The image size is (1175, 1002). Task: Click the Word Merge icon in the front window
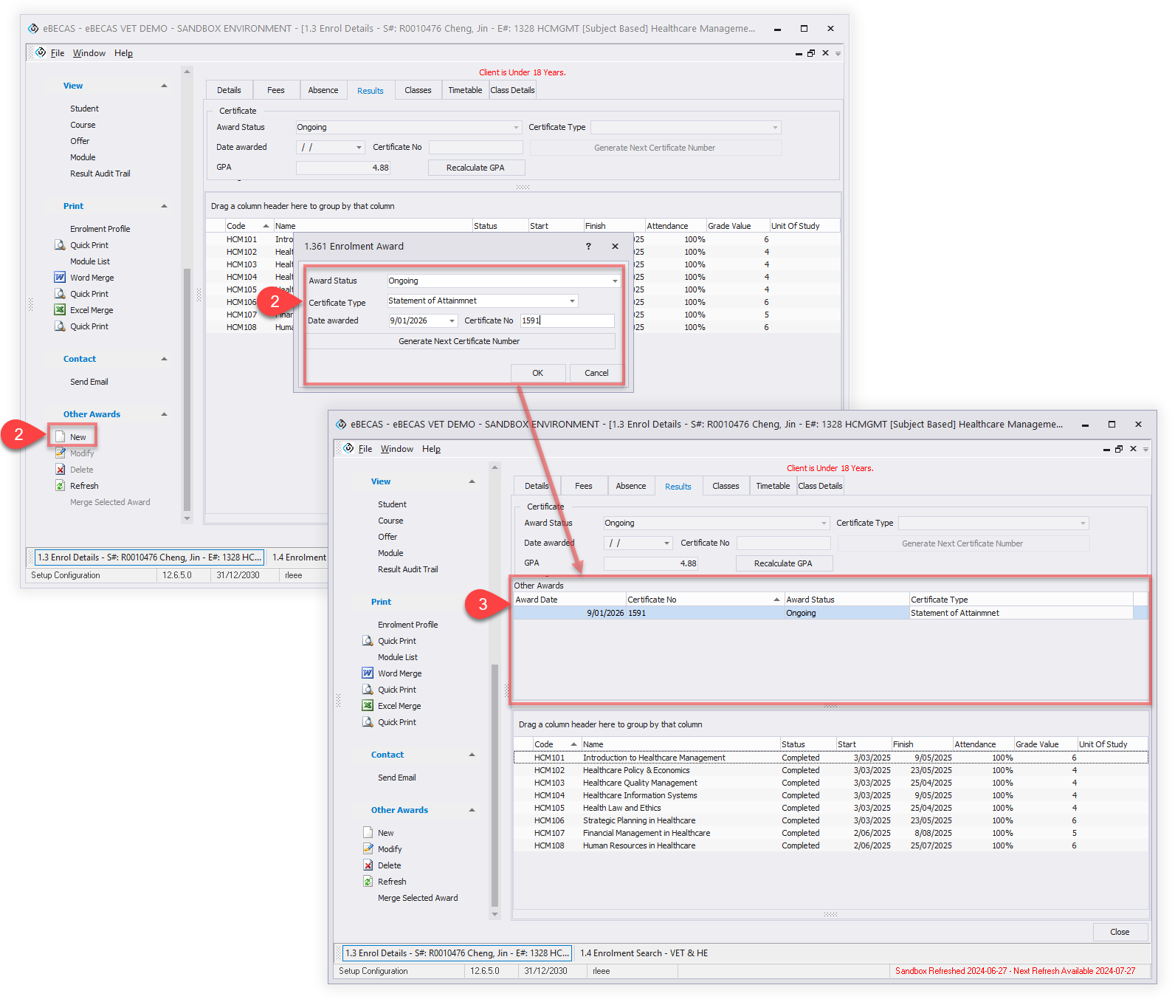(x=368, y=673)
